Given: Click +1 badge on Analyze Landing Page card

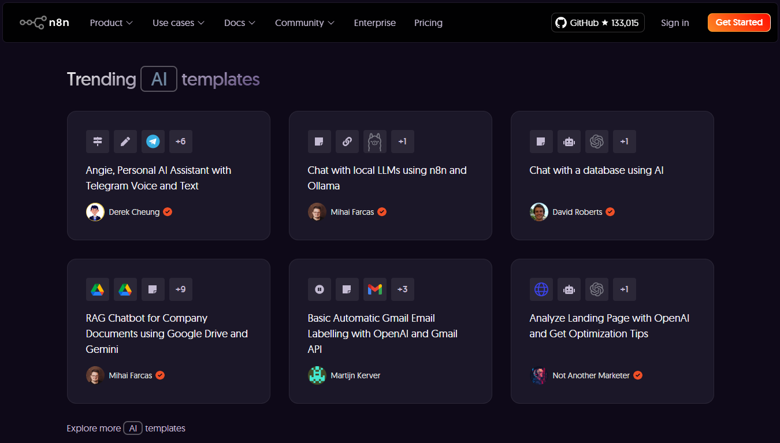Looking at the screenshot, I should [625, 289].
